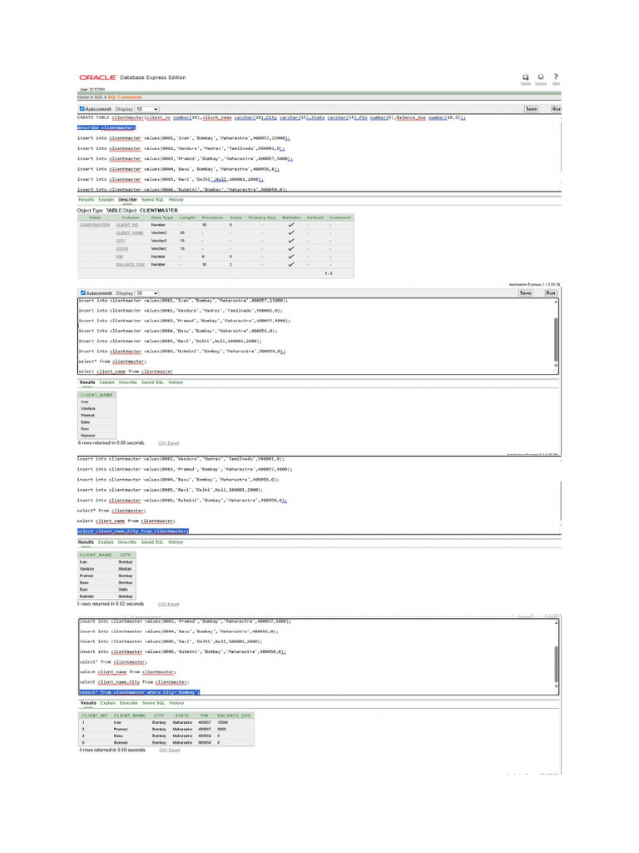Image resolution: width=639 pixels, height=853 pixels.
Task: Select Results tab above Object Type TABLE line
Action: [87, 200]
